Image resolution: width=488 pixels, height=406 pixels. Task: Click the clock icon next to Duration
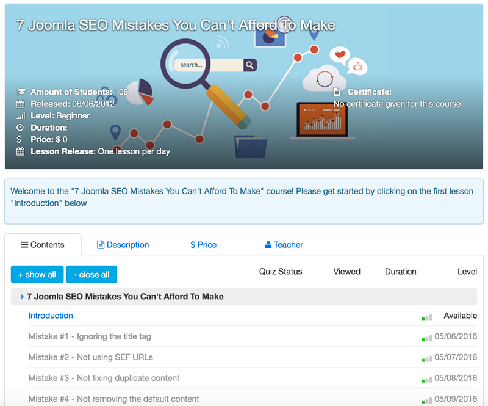coord(20,128)
